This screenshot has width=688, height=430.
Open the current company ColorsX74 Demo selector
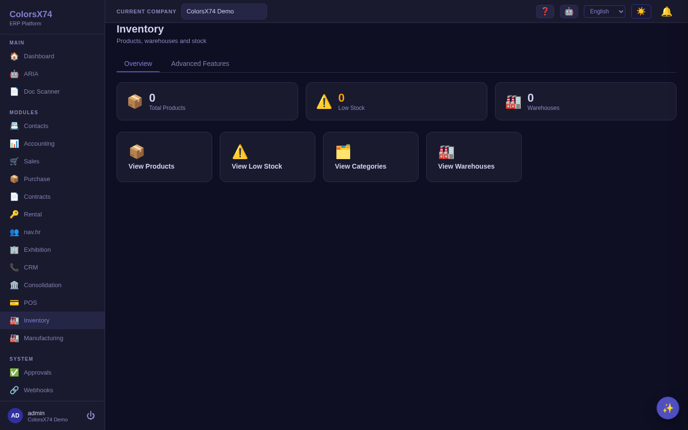point(224,11)
